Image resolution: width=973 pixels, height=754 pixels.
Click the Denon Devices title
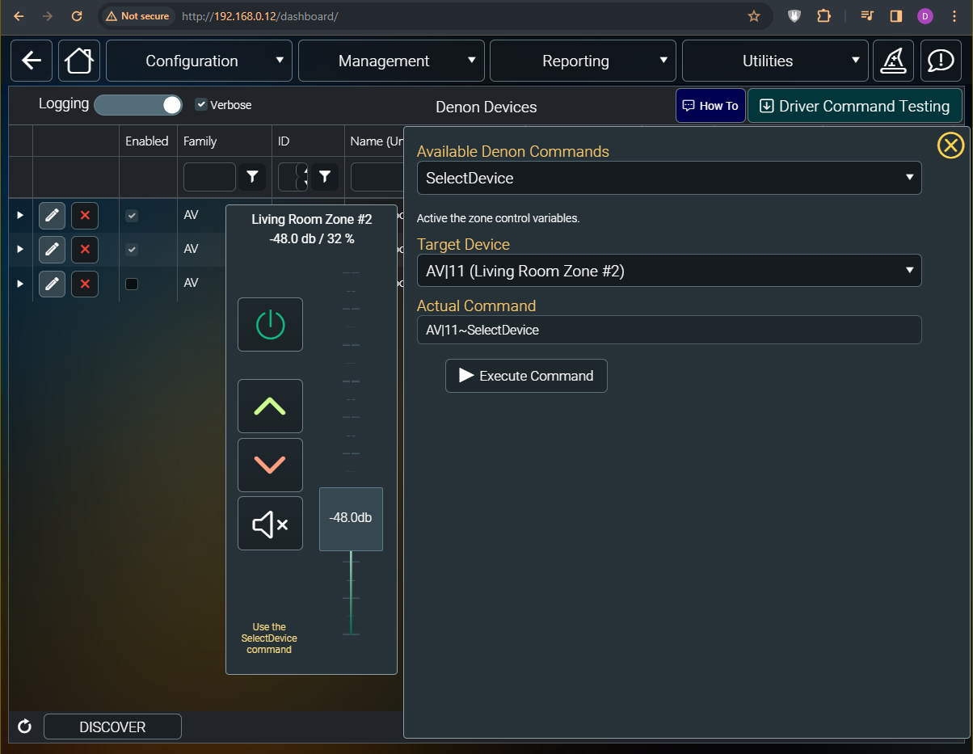click(x=486, y=107)
